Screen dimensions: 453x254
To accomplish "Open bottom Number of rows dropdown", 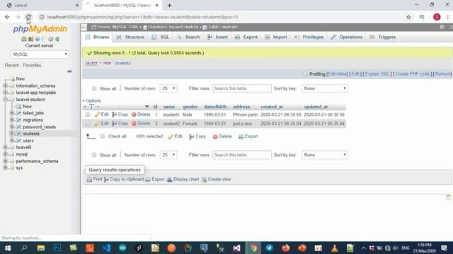I will (168, 155).
